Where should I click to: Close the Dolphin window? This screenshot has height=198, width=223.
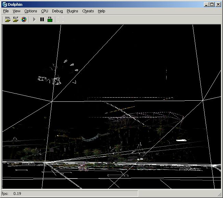click(x=218, y=4)
